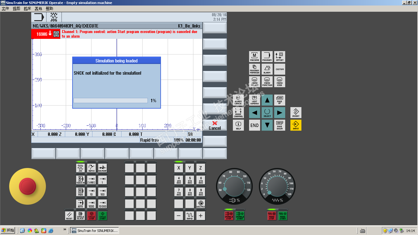Click the PAGE DOWN key
This screenshot has height=235, width=418.
(x=280, y=125)
